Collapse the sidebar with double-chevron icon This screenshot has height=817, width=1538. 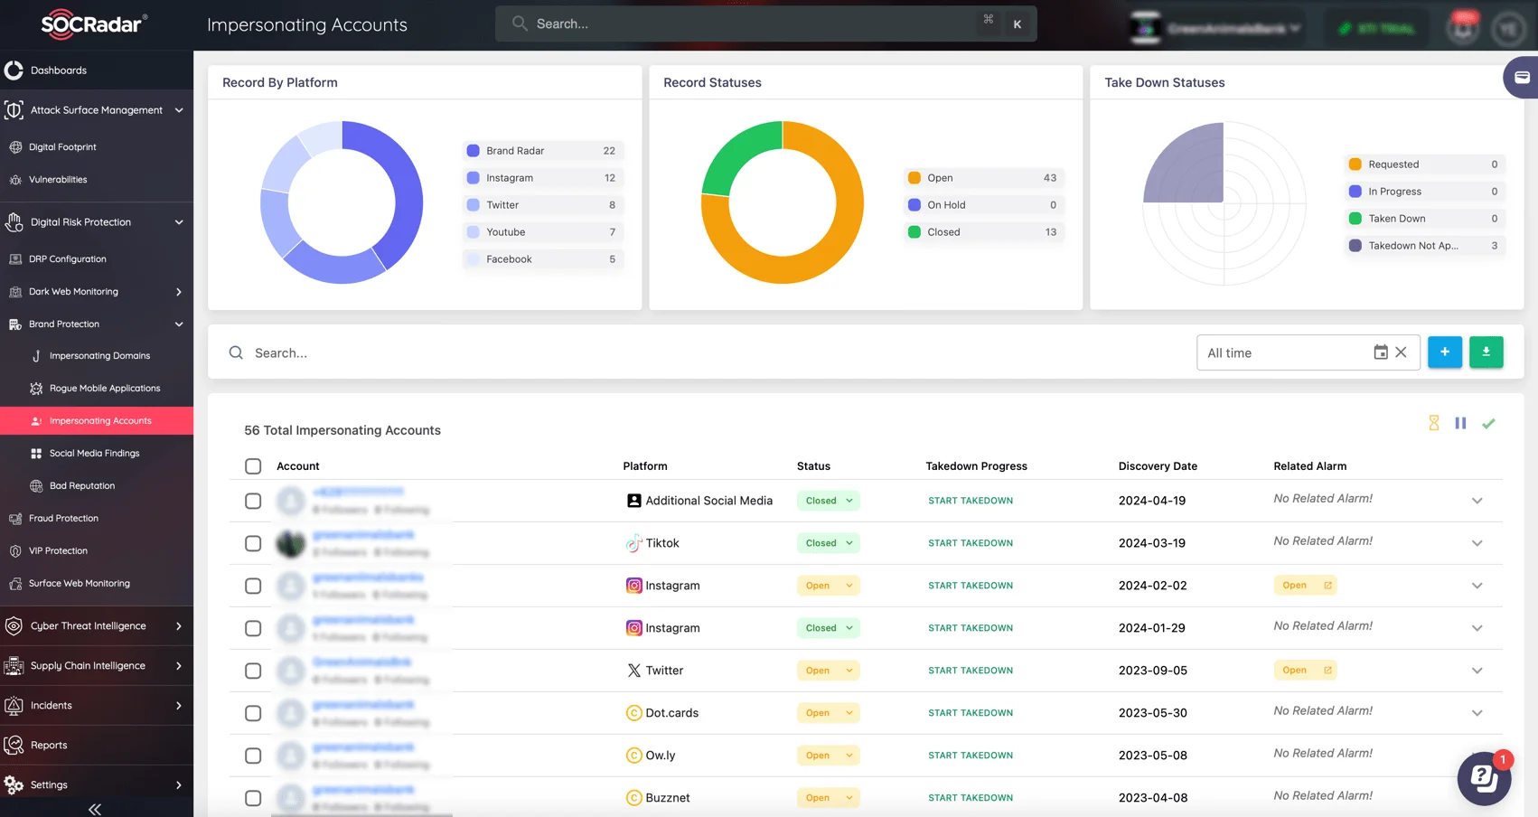coord(95,809)
